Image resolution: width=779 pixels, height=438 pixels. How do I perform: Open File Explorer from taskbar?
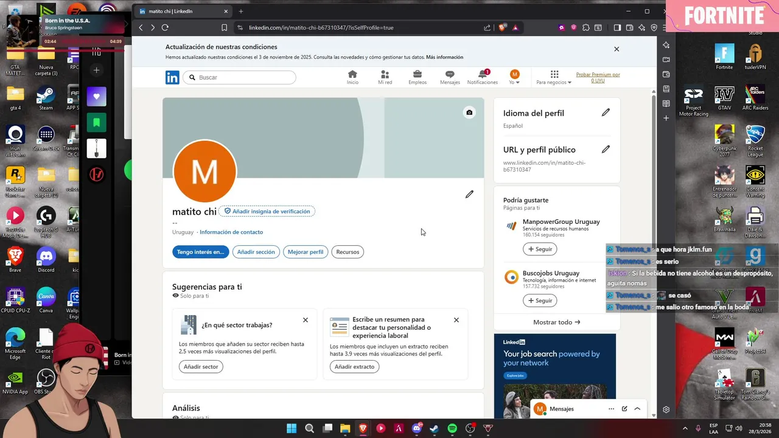[345, 428]
